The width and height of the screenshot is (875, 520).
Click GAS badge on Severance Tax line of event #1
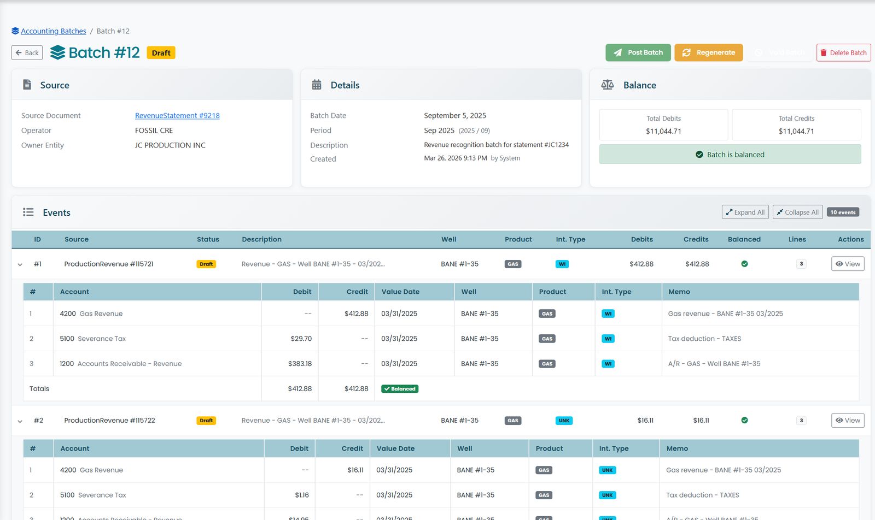click(547, 339)
